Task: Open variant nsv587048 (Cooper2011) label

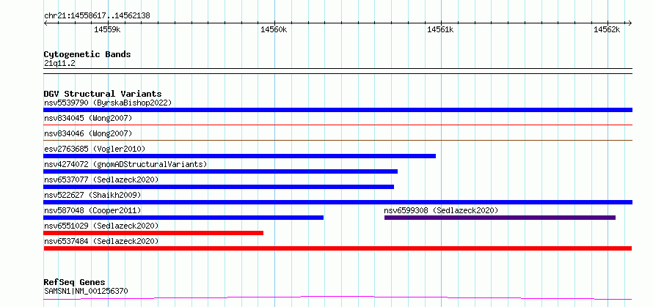Action: (92, 210)
